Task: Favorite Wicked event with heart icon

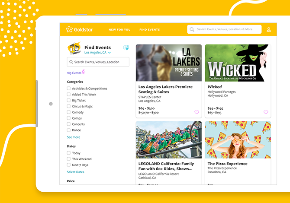Action: coord(266,112)
